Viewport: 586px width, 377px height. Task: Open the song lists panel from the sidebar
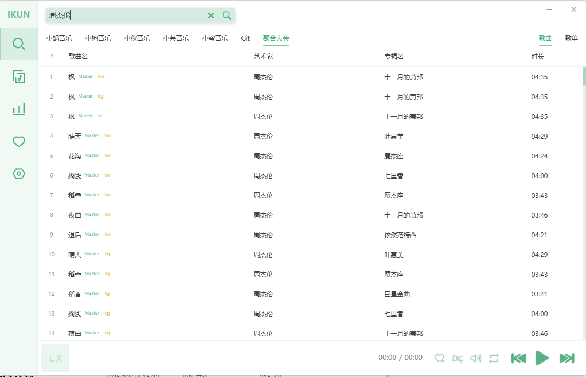click(x=19, y=76)
